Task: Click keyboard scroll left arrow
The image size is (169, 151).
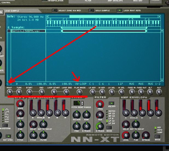Action: pos(47,16)
